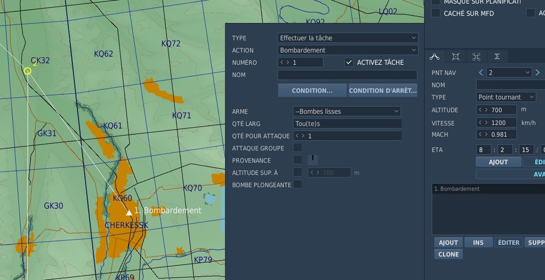The width and height of the screenshot is (545, 280).
Task: Toggle the ACTIVEZ TÂCHE checkbox
Action: tap(349, 62)
